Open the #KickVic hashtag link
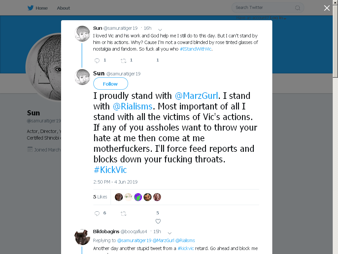338x254 pixels. tap(110, 170)
